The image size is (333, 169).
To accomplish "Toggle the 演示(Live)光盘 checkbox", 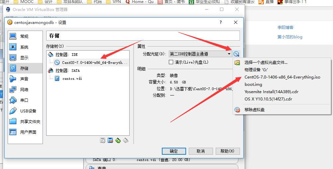I will point(171,62).
